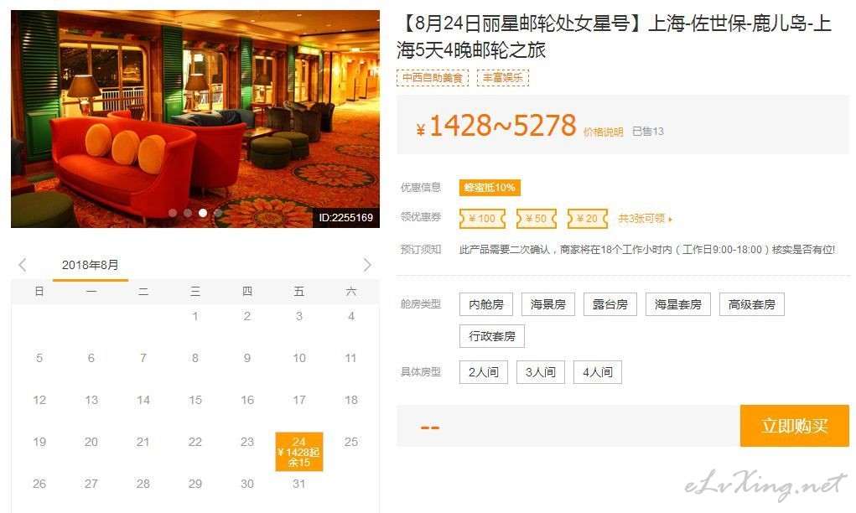Image resolution: width=856 pixels, height=513 pixels.
Task: Claim the ¥100 coupon ticket
Action: [483, 219]
